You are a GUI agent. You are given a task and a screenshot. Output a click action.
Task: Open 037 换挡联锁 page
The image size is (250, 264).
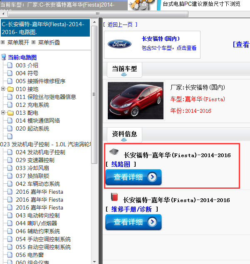tap(32, 176)
